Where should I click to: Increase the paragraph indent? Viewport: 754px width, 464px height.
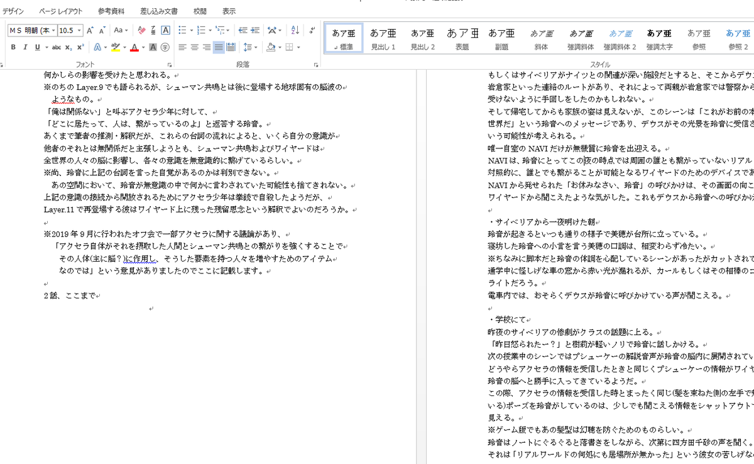tap(256, 30)
